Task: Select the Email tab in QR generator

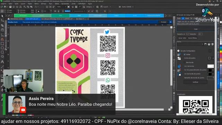Action: click(x=187, y=18)
